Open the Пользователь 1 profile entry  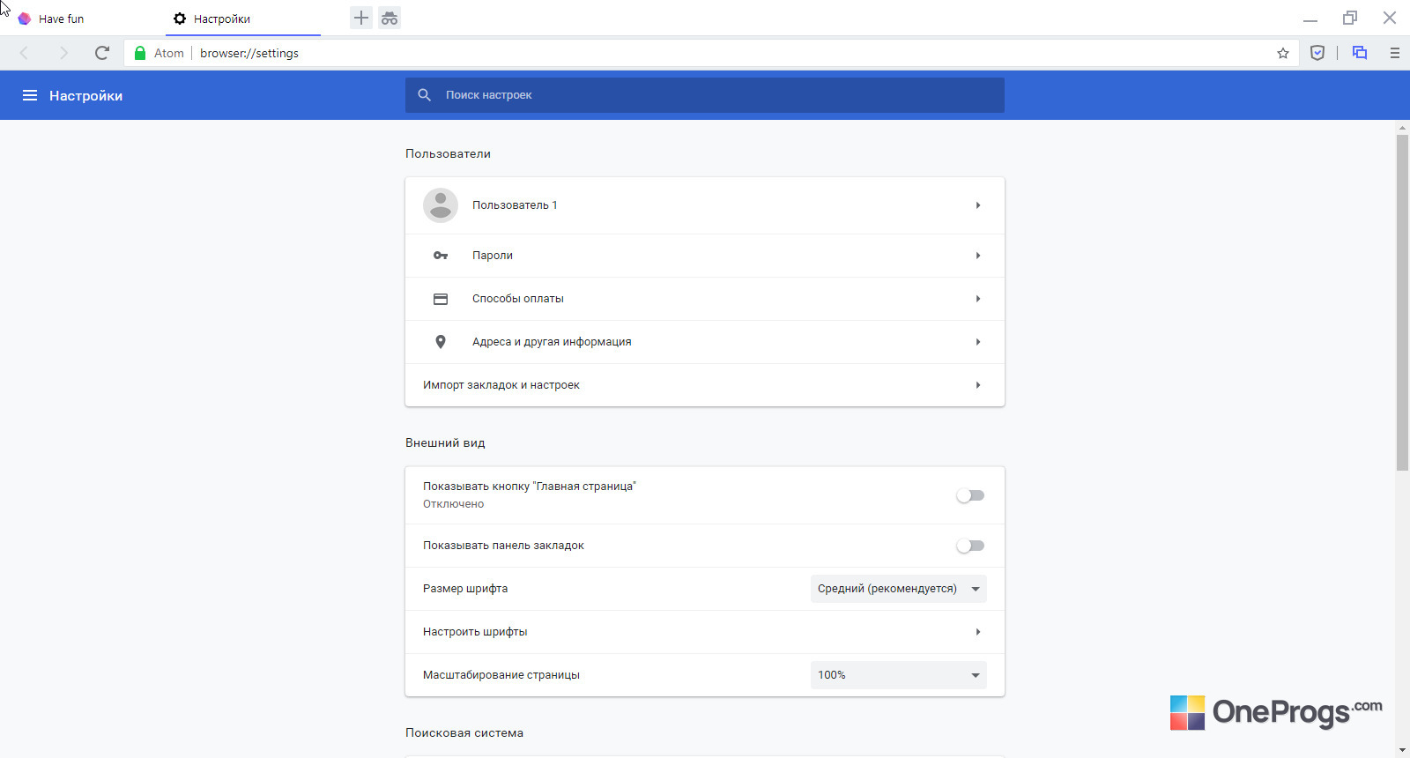(705, 205)
